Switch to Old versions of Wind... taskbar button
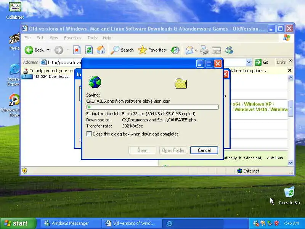The height and width of the screenshot is (229, 305). (132, 223)
